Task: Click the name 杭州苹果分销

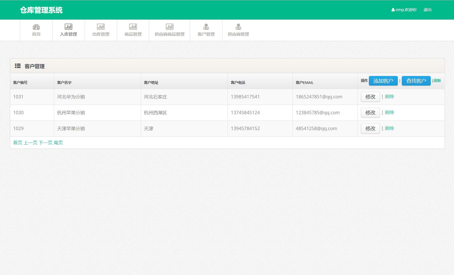Action: pyautogui.click(x=71, y=113)
